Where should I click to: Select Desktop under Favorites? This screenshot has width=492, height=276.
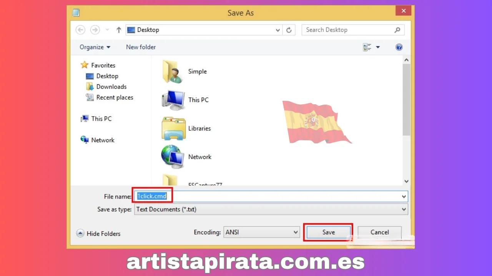[107, 76]
